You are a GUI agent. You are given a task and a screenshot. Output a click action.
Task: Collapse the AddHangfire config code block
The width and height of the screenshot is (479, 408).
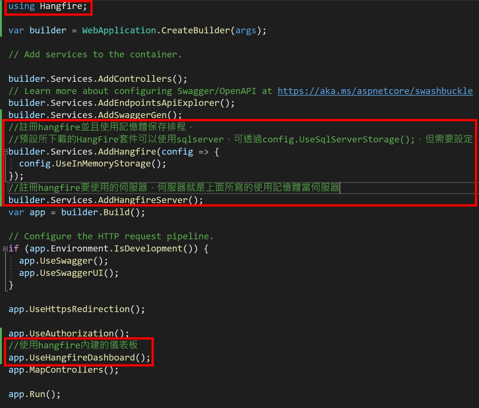tap(6, 152)
